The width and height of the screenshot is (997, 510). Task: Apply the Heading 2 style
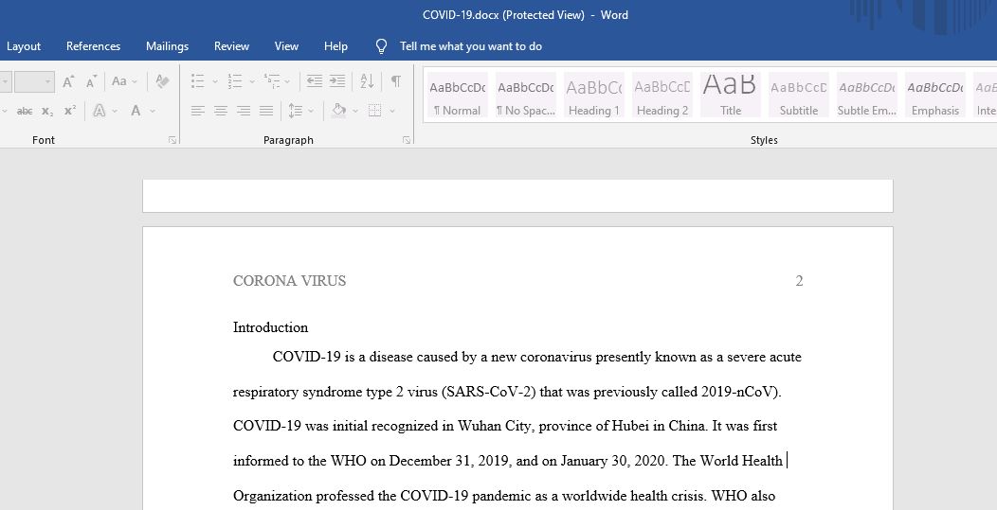pyautogui.click(x=662, y=96)
